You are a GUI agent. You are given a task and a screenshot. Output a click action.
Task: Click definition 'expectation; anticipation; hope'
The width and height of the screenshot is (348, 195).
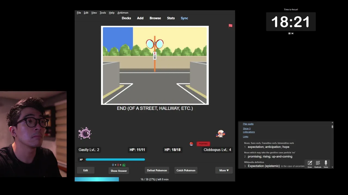click(268, 147)
